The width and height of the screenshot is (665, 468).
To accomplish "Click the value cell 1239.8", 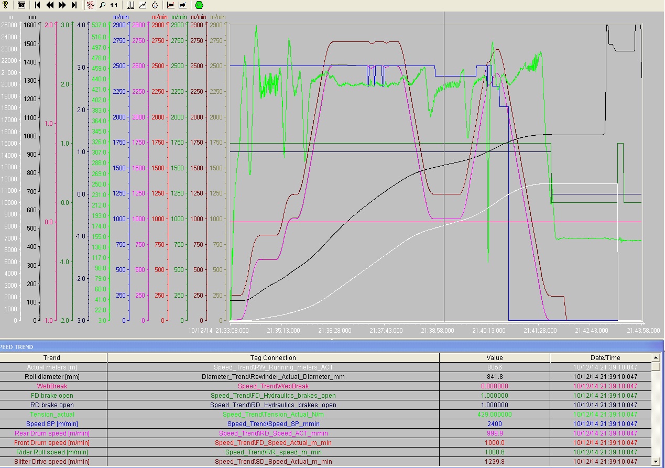I will [x=495, y=462].
